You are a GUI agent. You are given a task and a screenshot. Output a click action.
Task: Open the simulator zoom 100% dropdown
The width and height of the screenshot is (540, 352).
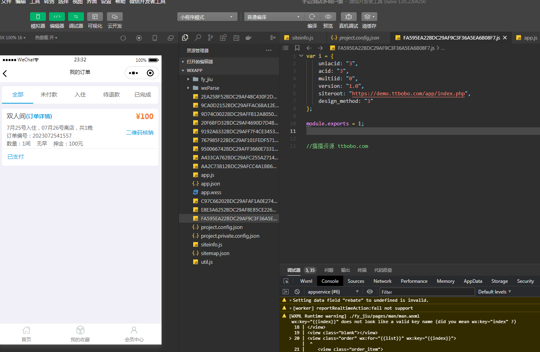[13, 38]
